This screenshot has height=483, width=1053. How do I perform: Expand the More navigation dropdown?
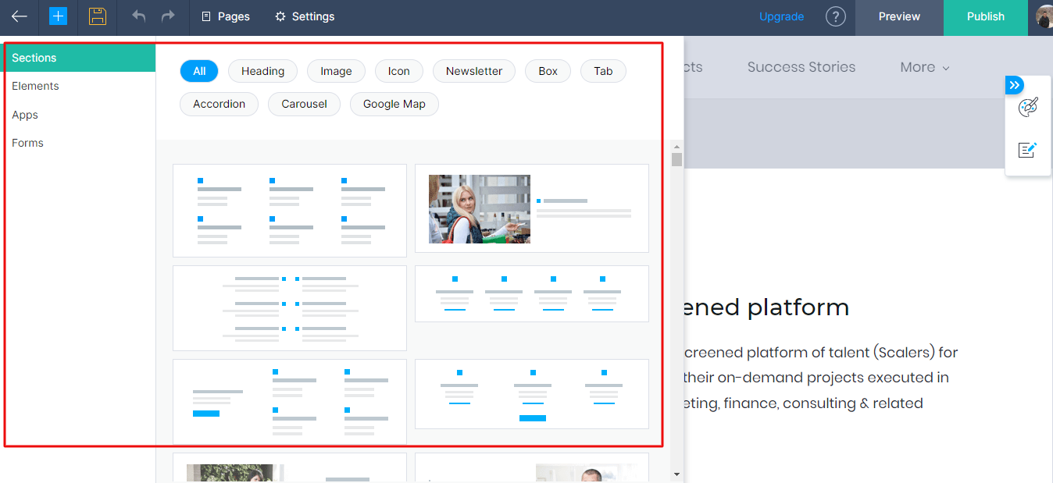click(924, 67)
